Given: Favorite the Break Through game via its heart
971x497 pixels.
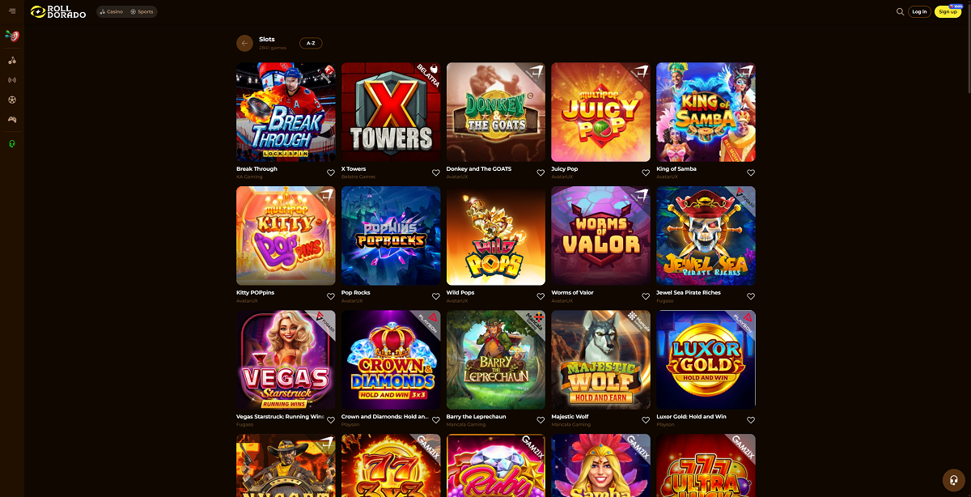Looking at the screenshot, I should 331,172.
